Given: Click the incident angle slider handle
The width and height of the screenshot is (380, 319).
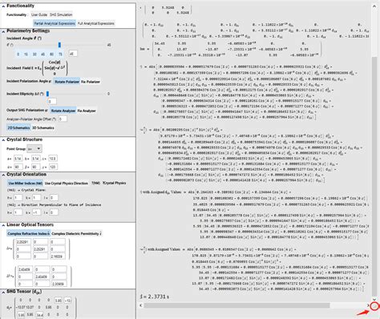Looking at the screenshot, I should click(59, 45).
